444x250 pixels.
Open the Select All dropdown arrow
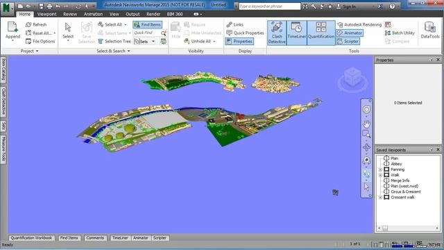coord(126,25)
